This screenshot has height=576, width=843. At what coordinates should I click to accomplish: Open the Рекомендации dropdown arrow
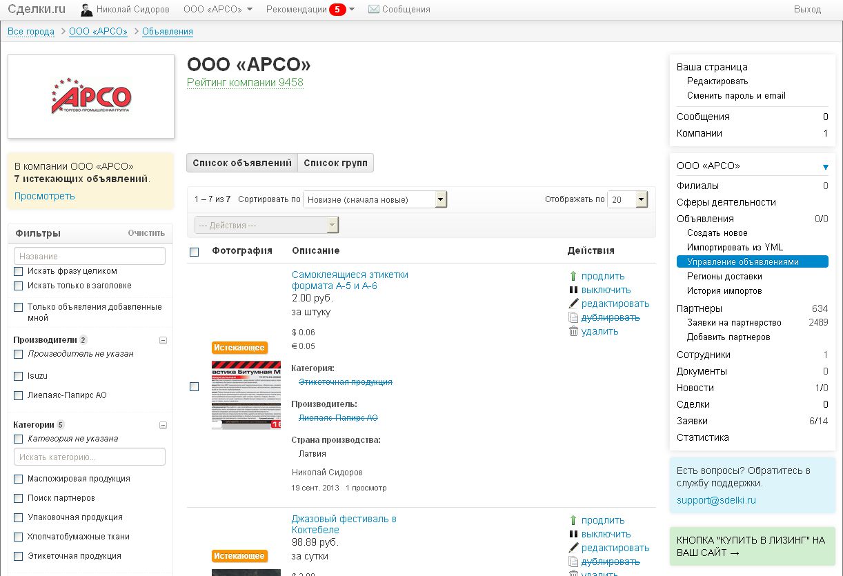[x=352, y=10]
